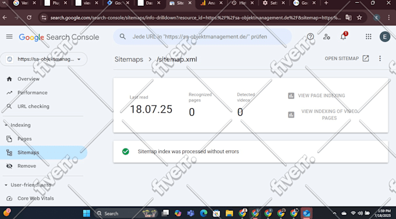Click the Last read date 18.07.25
The image size is (396, 219).
(x=151, y=110)
